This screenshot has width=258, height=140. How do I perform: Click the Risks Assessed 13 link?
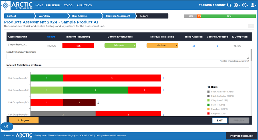194,46
